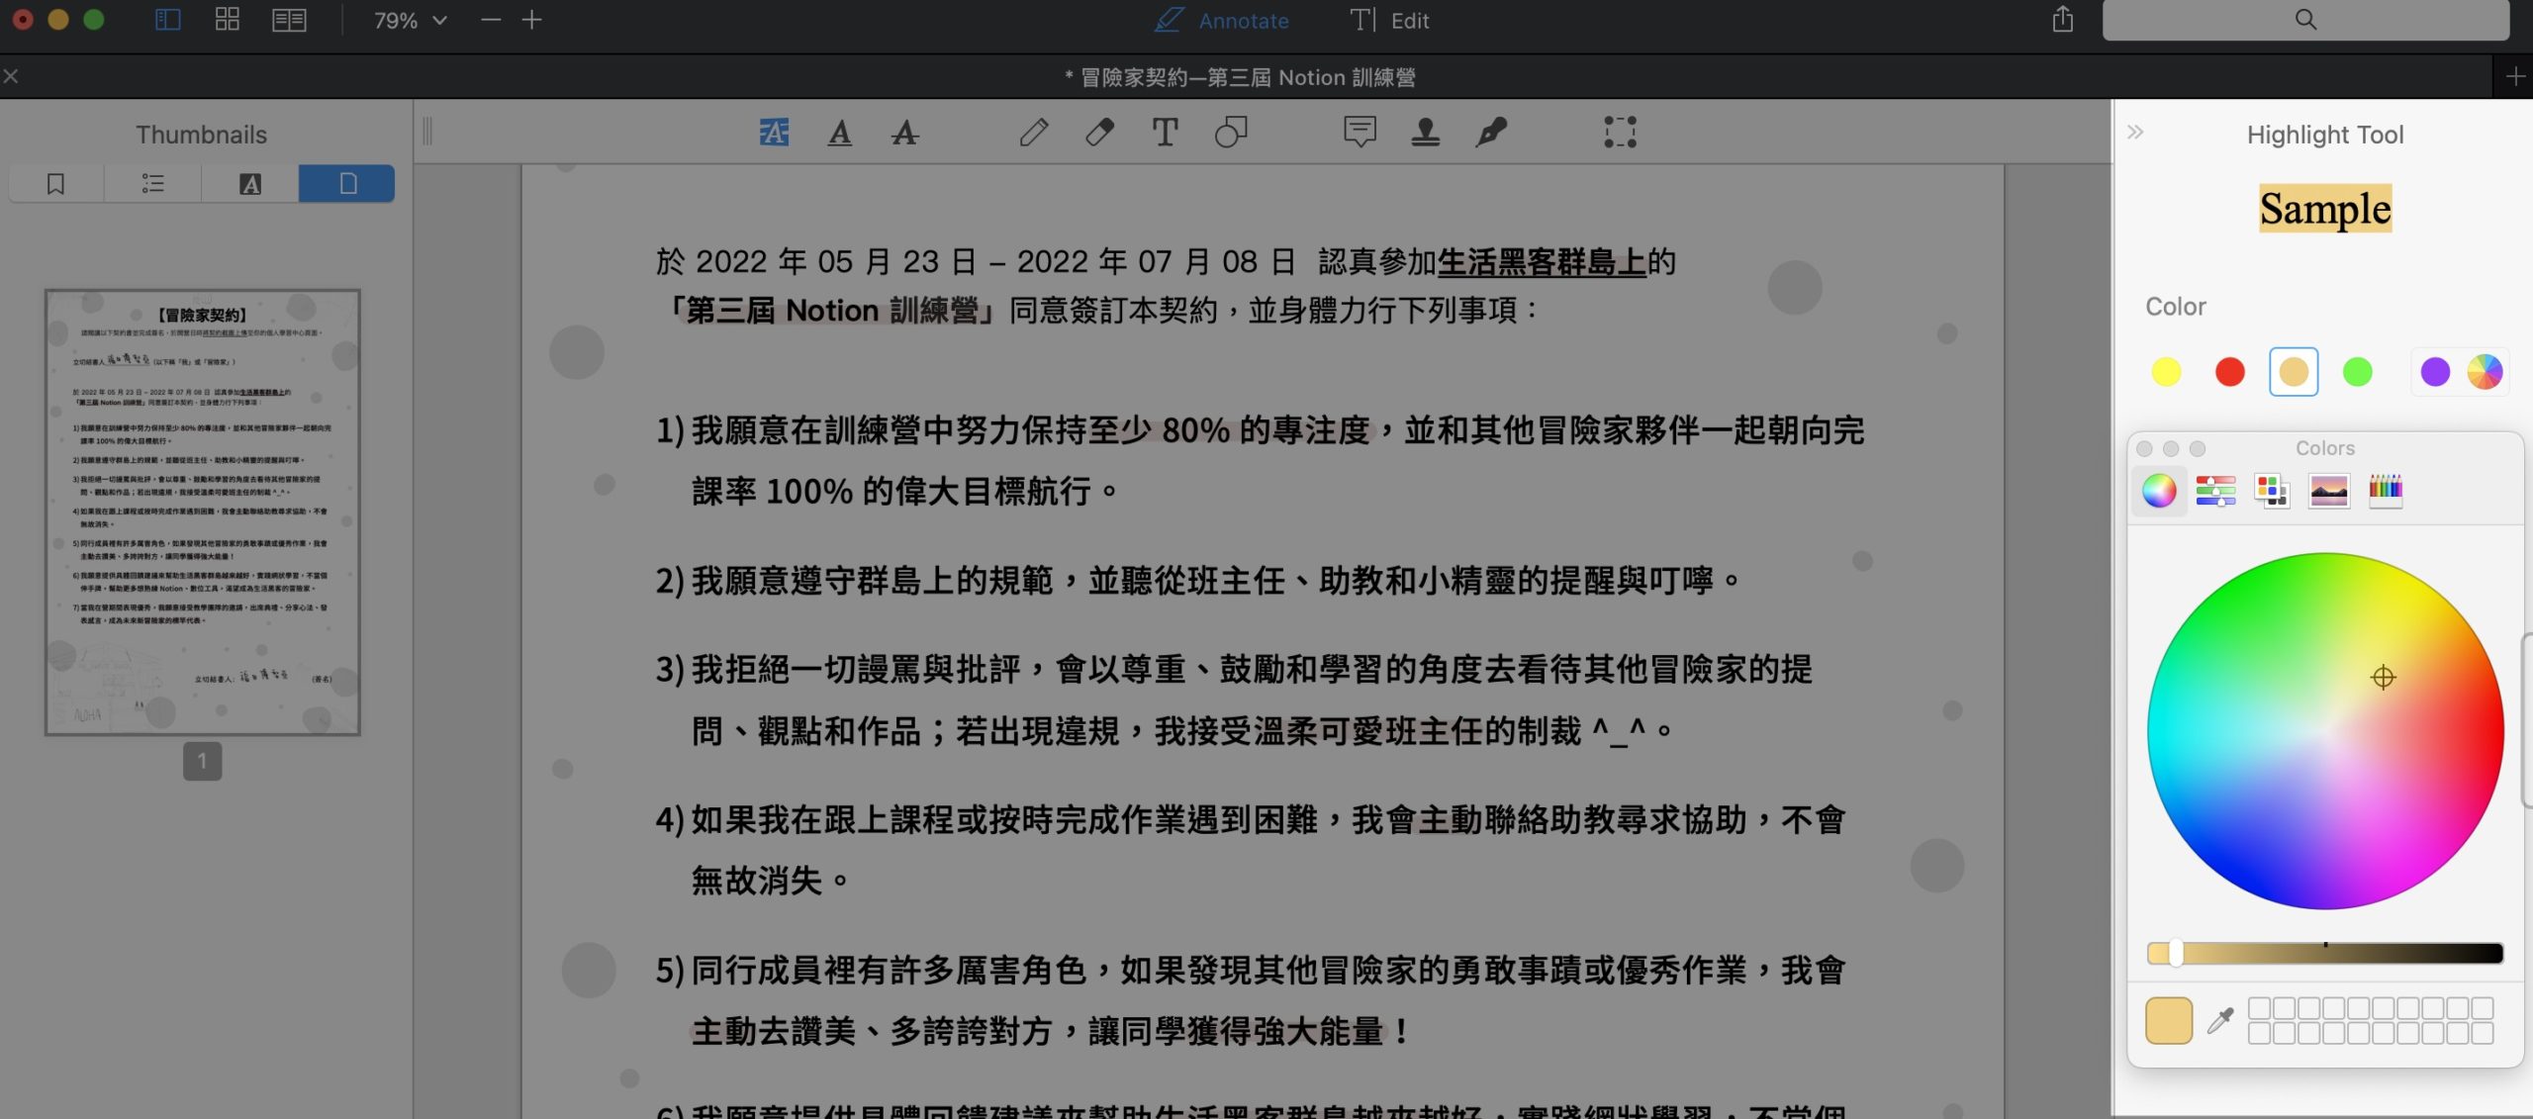2533x1119 pixels.
Task: Select the Eraser tool
Action: [1099, 132]
